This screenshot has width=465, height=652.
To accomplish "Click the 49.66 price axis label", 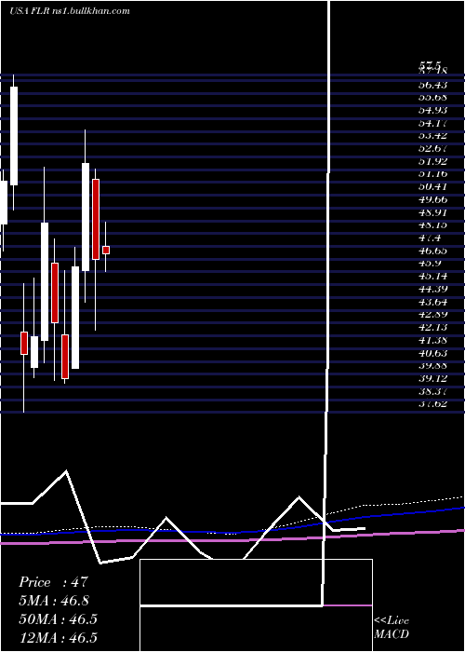I will click(x=432, y=199).
